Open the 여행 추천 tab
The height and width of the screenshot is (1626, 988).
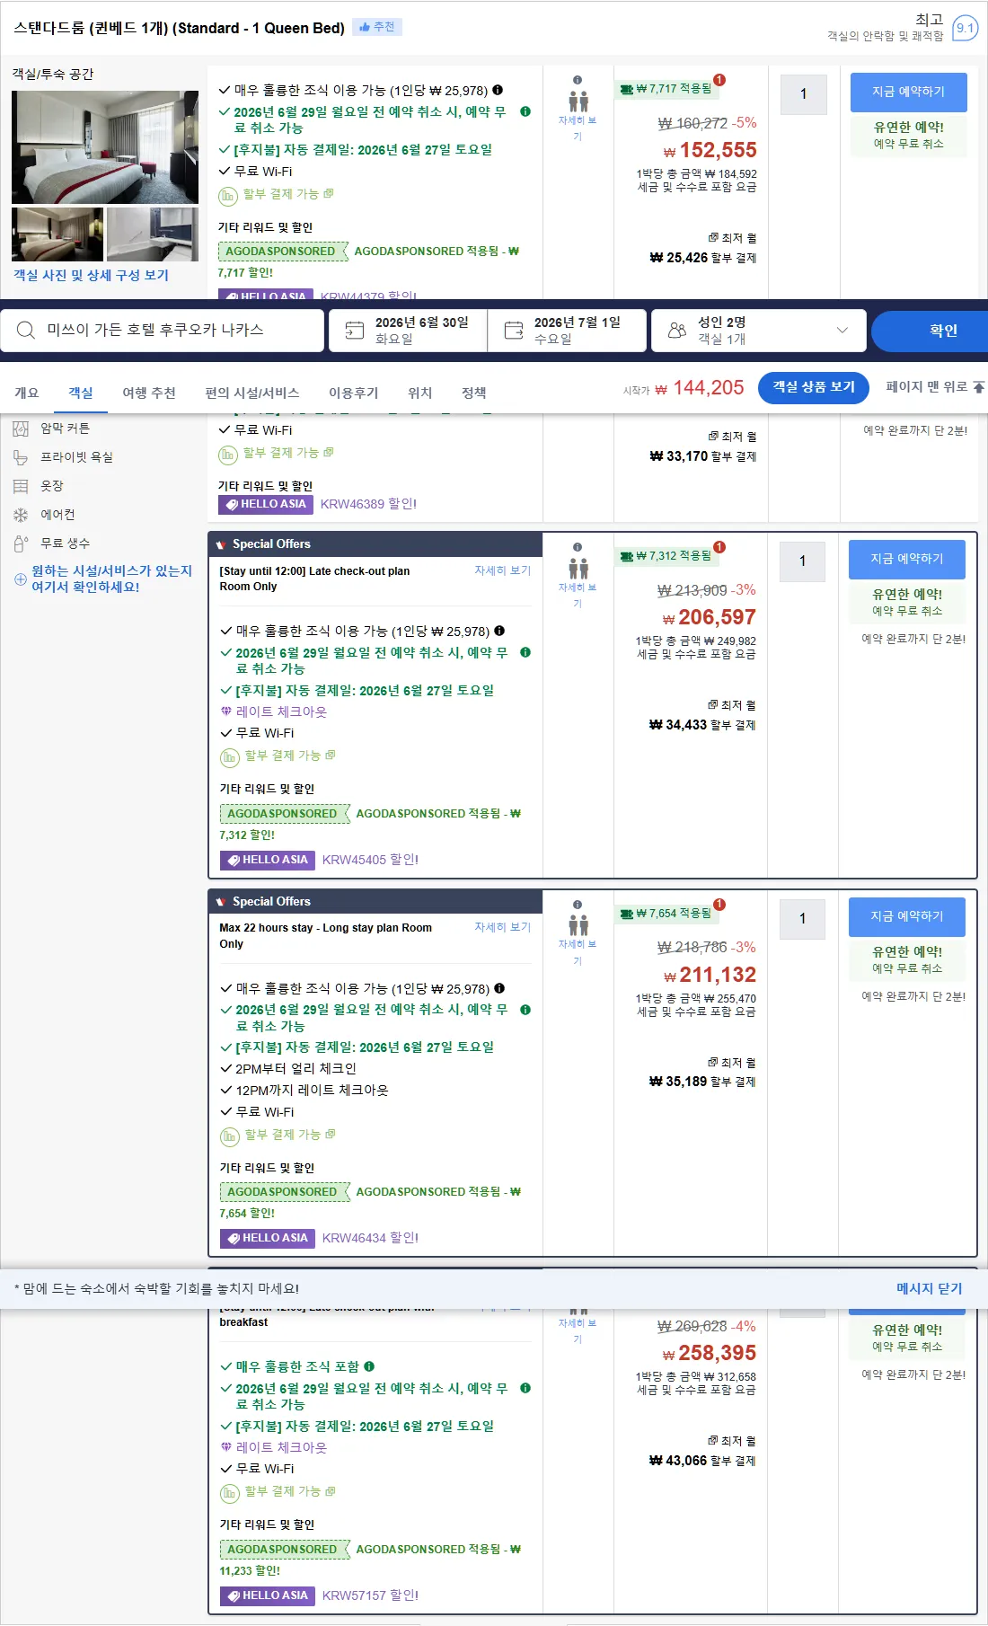tap(149, 393)
